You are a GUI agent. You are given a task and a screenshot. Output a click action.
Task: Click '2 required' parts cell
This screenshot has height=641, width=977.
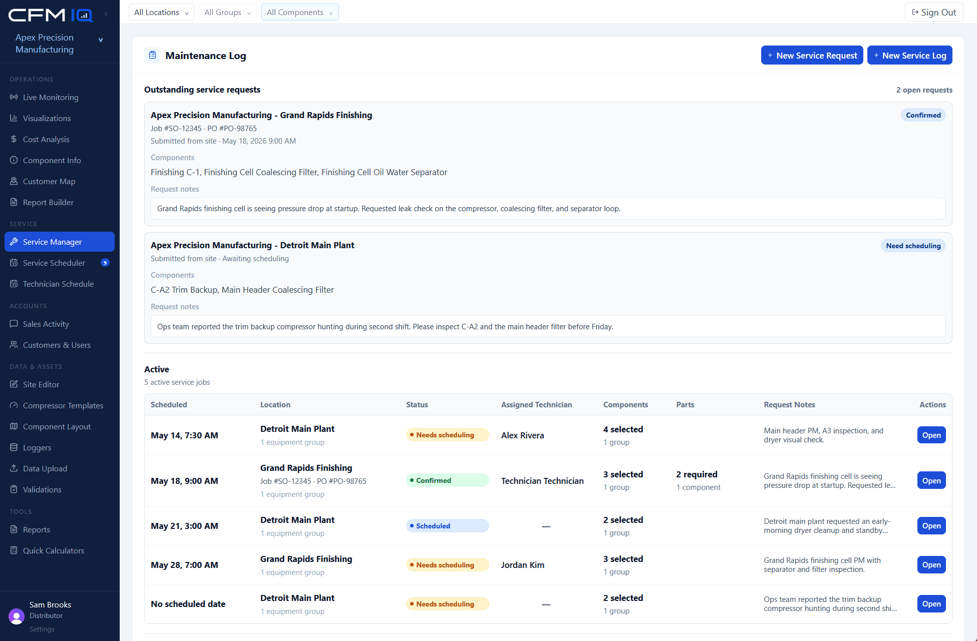coord(697,474)
